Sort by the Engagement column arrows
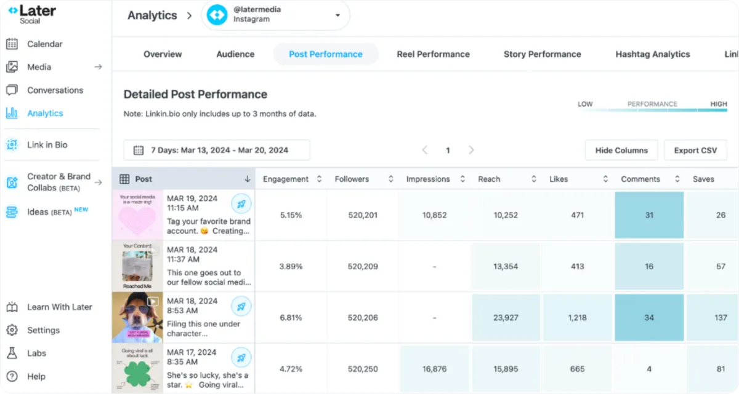This screenshot has width=739, height=394. [x=319, y=179]
